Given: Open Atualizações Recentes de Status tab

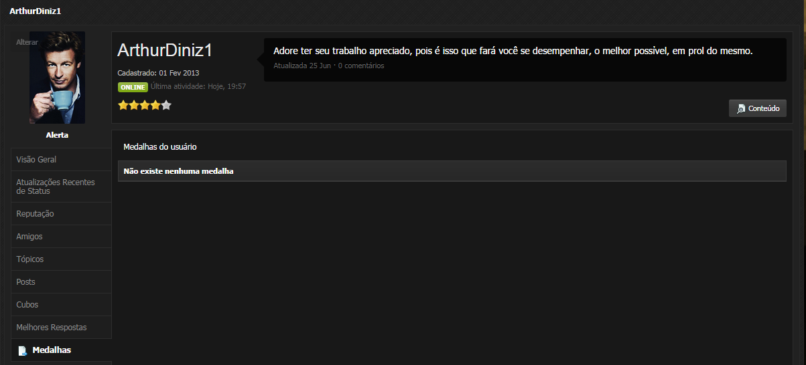Looking at the screenshot, I should tap(61, 187).
